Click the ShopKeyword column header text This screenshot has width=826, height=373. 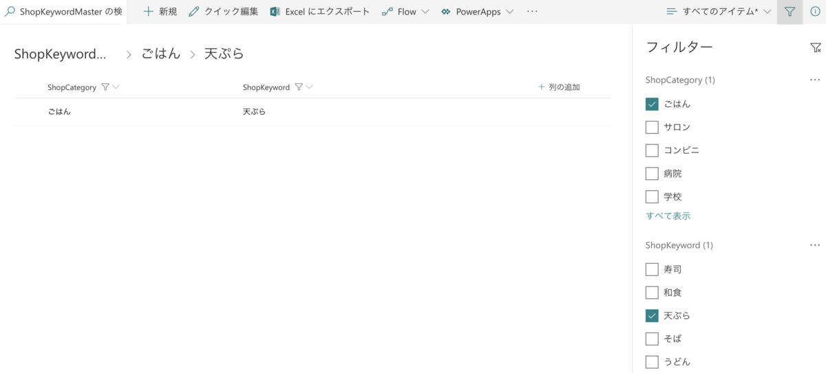pyautogui.click(x=266, y=87)
